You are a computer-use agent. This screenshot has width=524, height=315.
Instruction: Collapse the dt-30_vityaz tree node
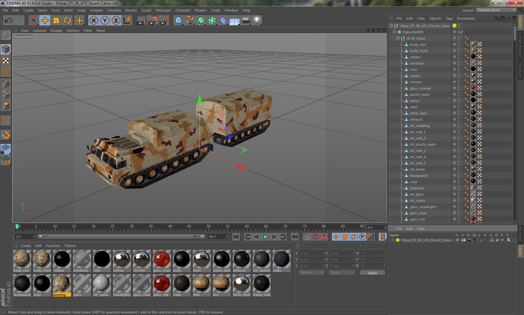[x=398, y=38]
